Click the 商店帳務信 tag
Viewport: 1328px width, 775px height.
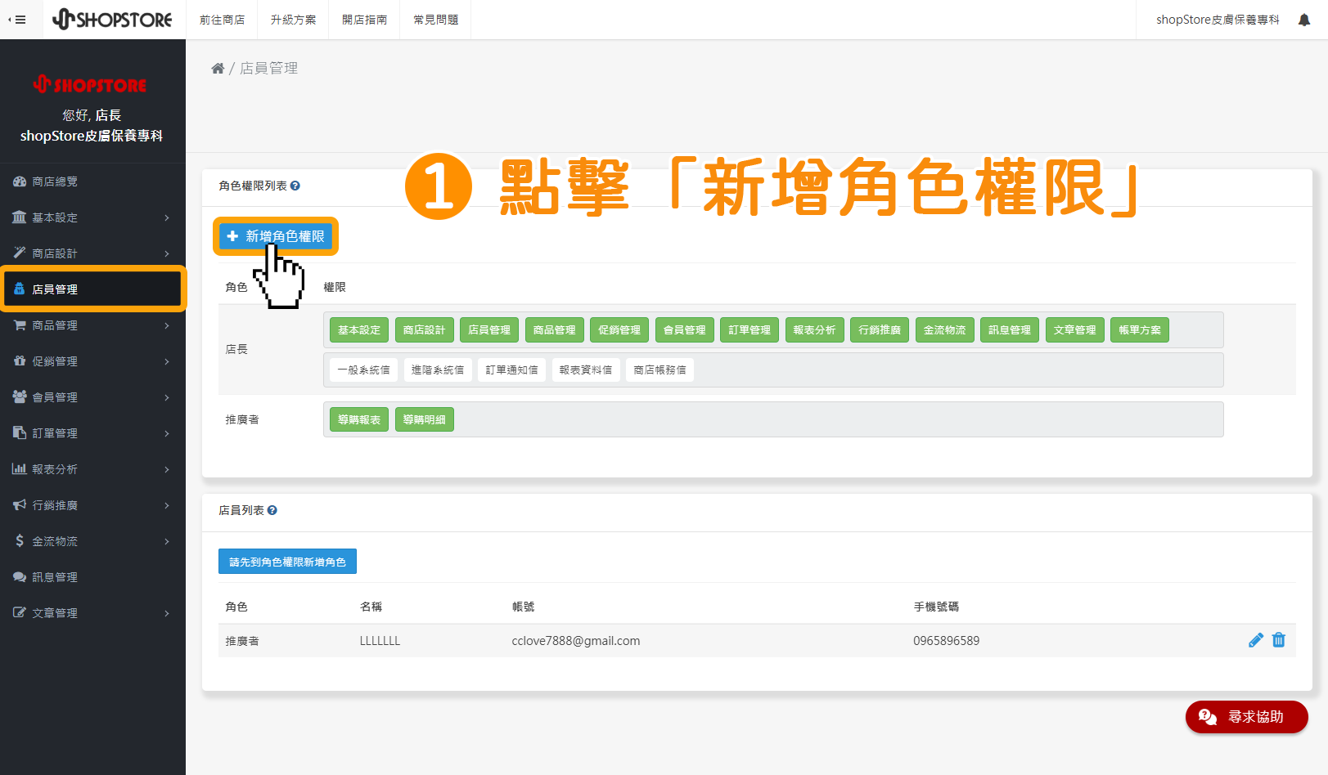(x=659, y=370)
